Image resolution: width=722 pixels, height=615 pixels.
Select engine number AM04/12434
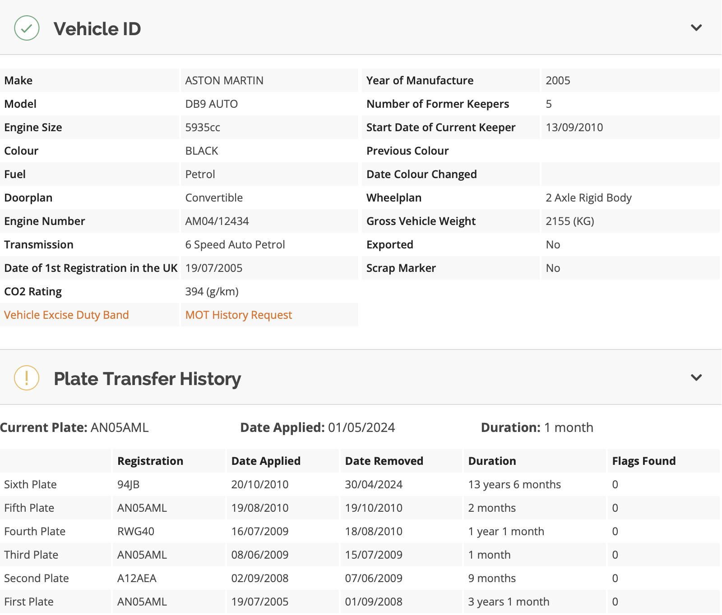point(217,221)
